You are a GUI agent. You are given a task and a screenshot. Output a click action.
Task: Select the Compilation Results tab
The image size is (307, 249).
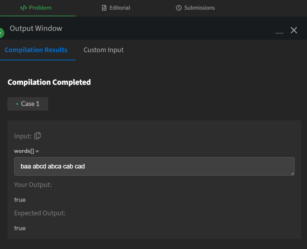point(36,50)
